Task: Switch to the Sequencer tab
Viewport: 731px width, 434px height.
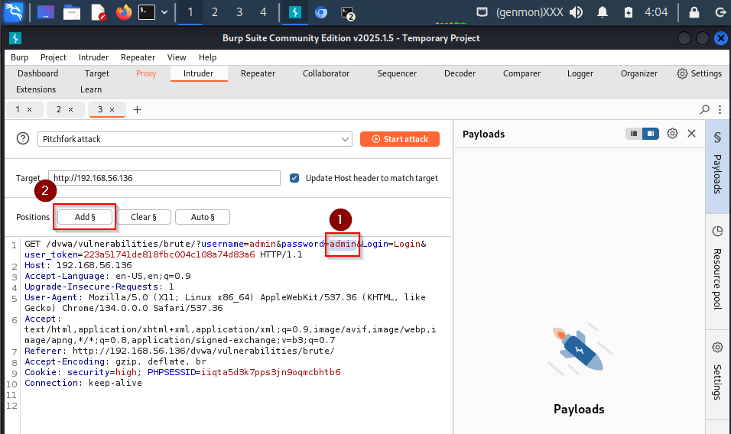Action: 397,73
